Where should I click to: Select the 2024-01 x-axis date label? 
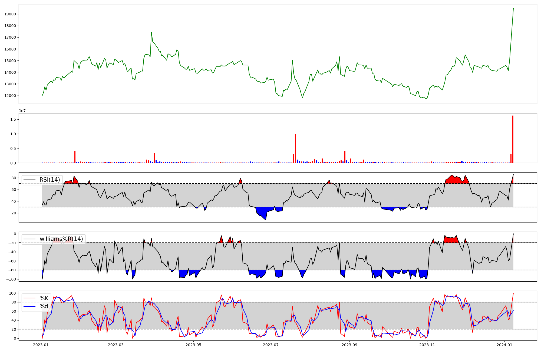click(x=504, y=345)
